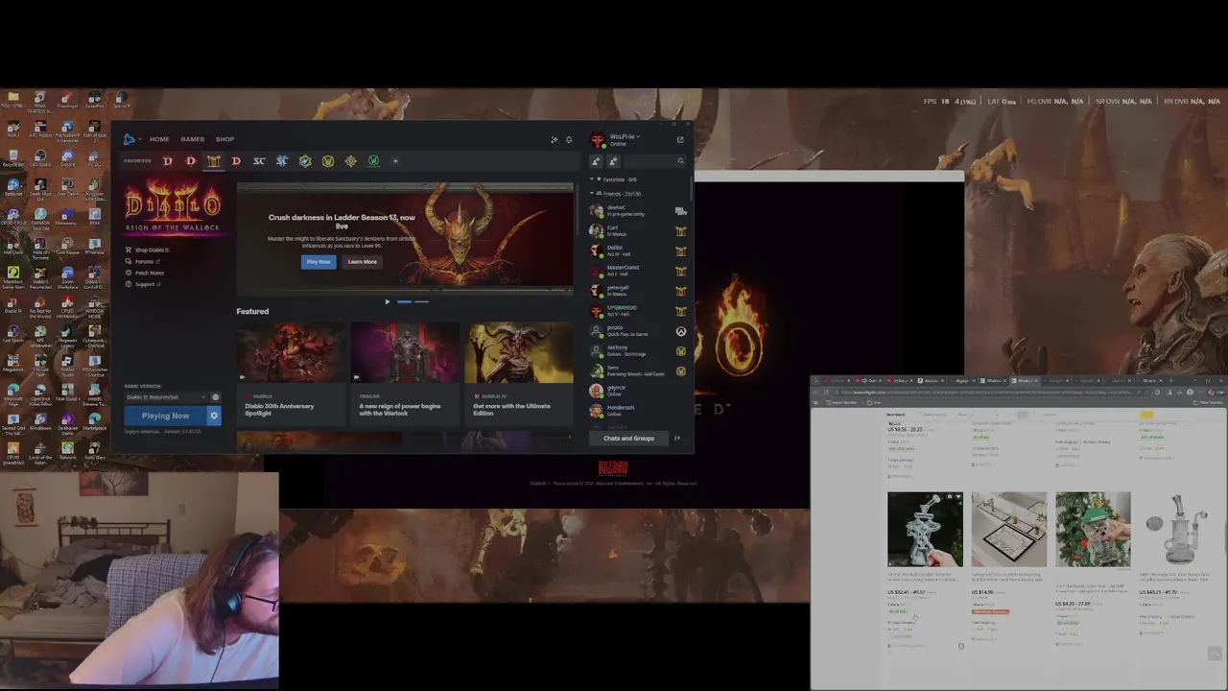
Task: Click the blue Play Now banner button
Action: [x=319, y=262]
